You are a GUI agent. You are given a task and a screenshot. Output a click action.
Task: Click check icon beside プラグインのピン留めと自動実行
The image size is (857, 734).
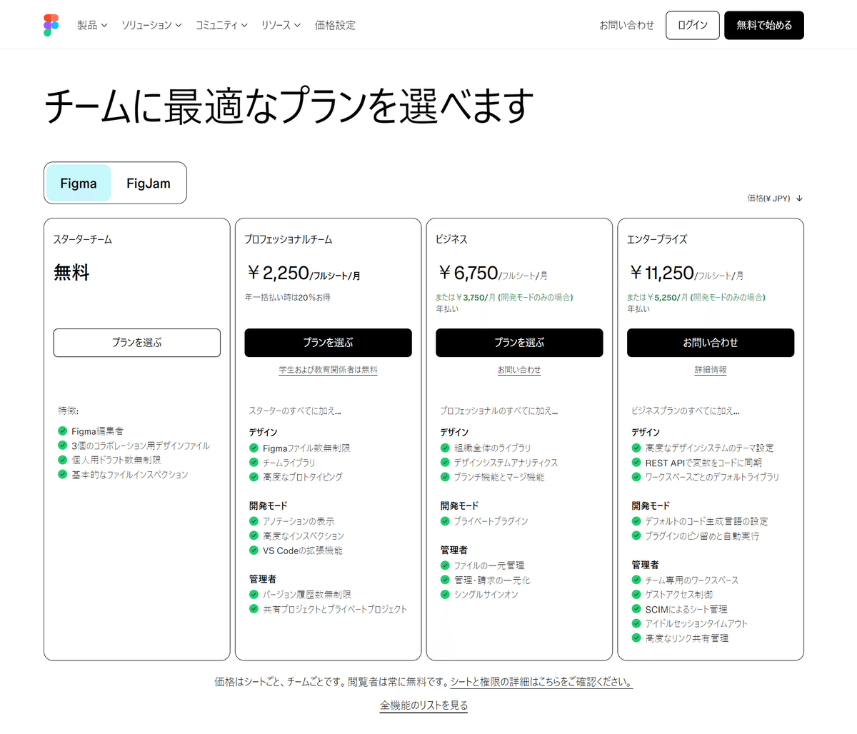tap(636, 536)
